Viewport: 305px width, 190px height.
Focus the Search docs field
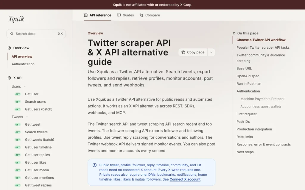[x=36, y=34]
